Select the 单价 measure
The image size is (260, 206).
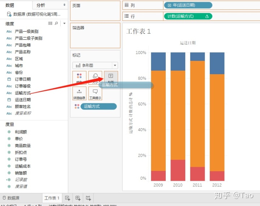(x=19, y=139)
